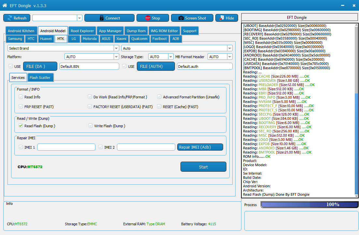Tick the IMEI 1 checkbox

[x=21, y=147]
